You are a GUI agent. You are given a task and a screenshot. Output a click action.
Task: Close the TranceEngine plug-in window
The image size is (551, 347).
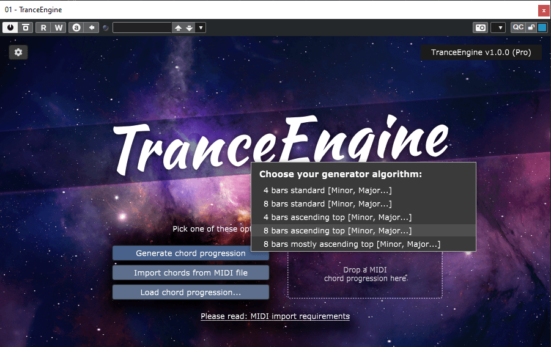[544, 10]
